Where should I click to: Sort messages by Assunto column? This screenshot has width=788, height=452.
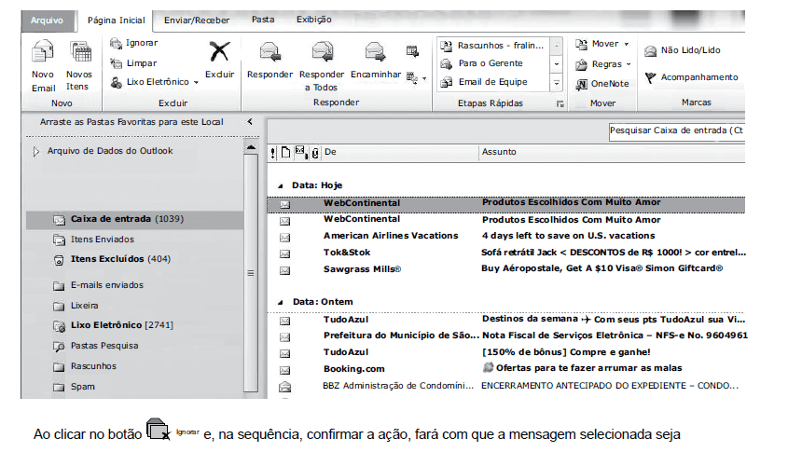(x=612, y=152)
